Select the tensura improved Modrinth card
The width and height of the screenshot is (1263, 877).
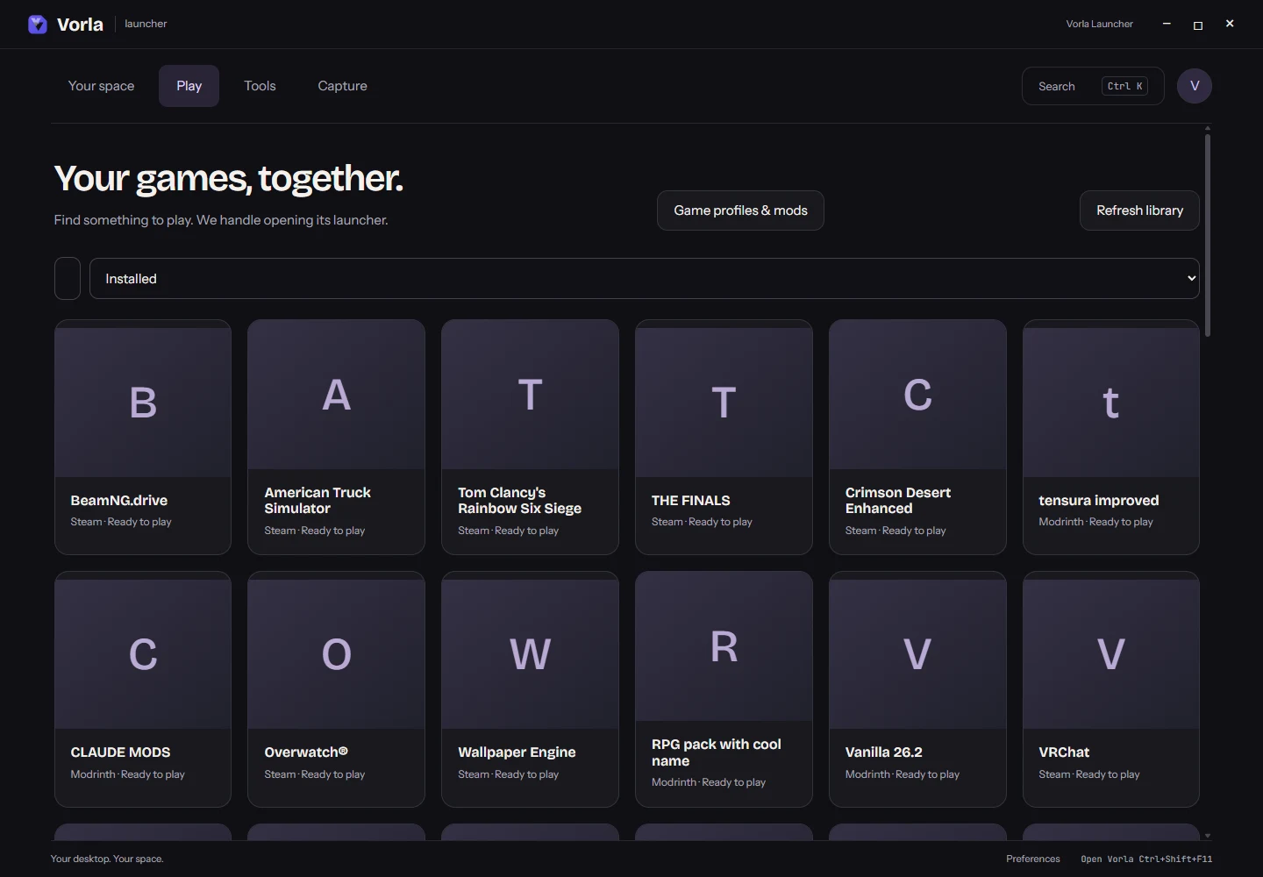[1111, 437]
